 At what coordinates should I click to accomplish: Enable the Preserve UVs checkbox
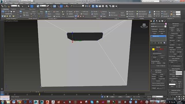point(170,34)
